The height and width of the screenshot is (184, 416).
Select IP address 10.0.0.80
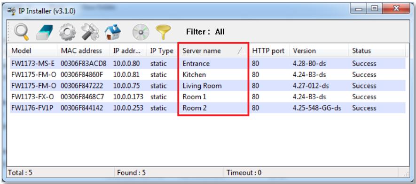click(x=126, y=64)
